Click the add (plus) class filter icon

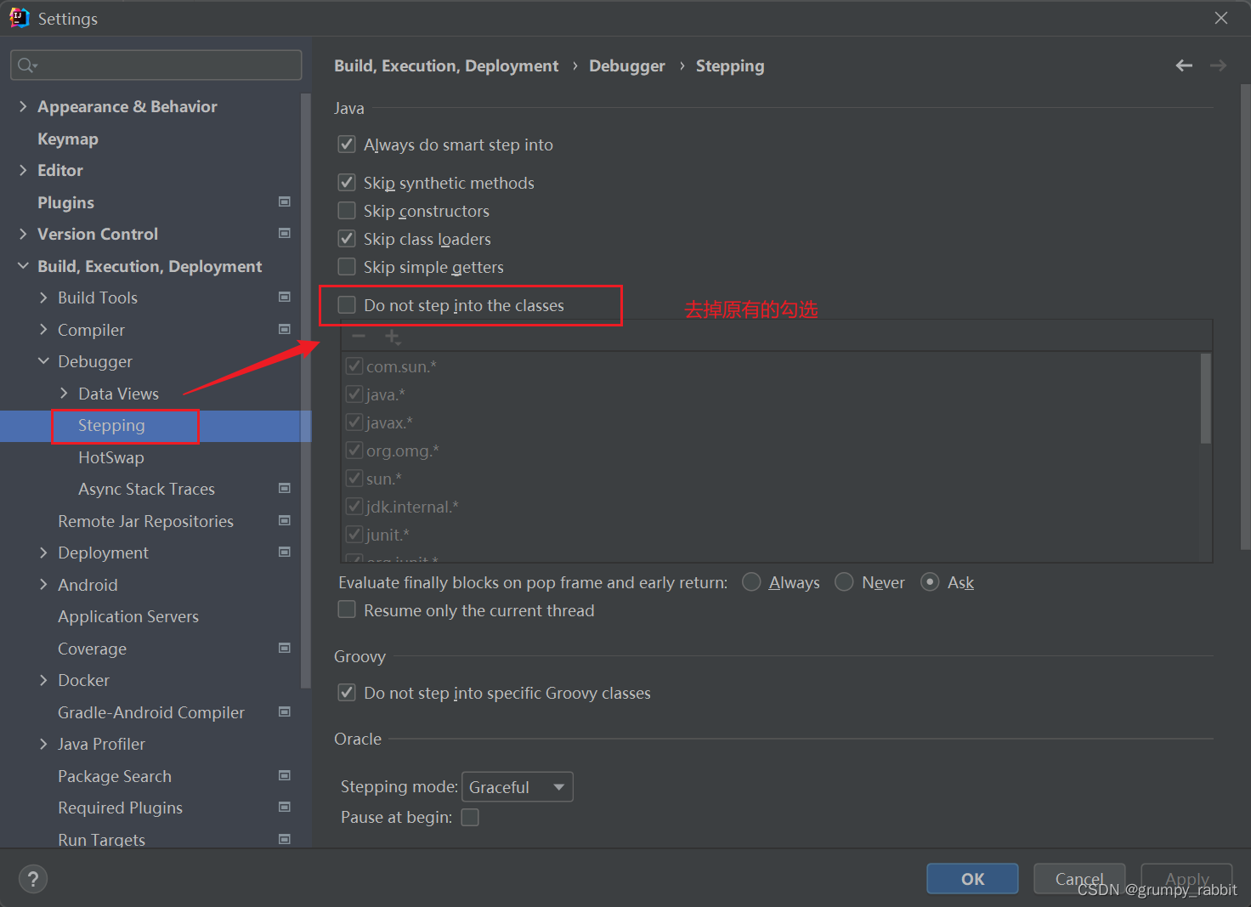392,337
